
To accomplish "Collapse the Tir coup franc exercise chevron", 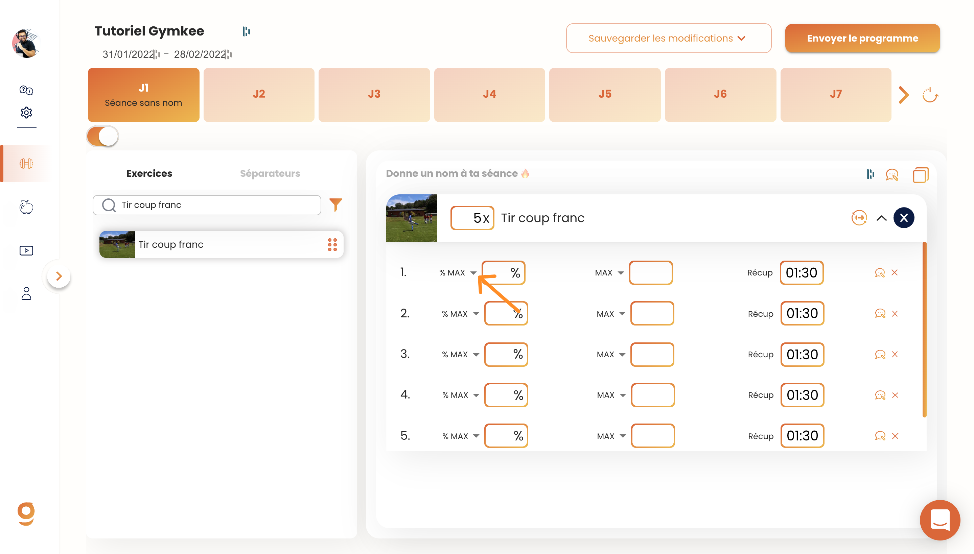I will [x=882, y=218].
